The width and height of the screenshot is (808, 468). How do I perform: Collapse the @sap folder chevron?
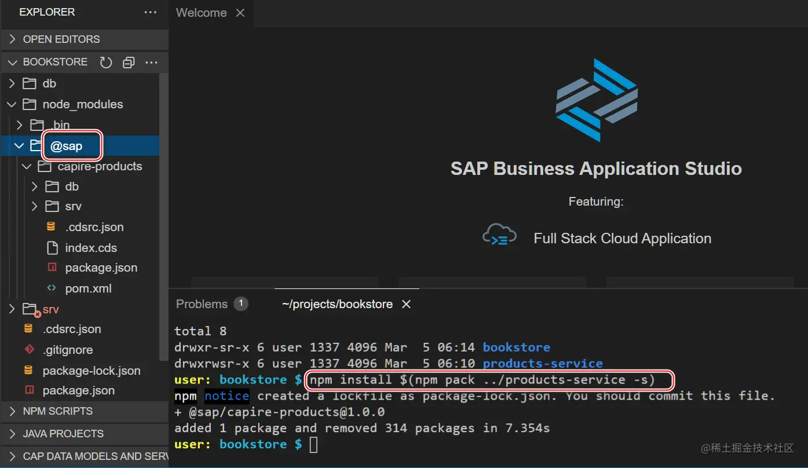click(x=20, y=145)
